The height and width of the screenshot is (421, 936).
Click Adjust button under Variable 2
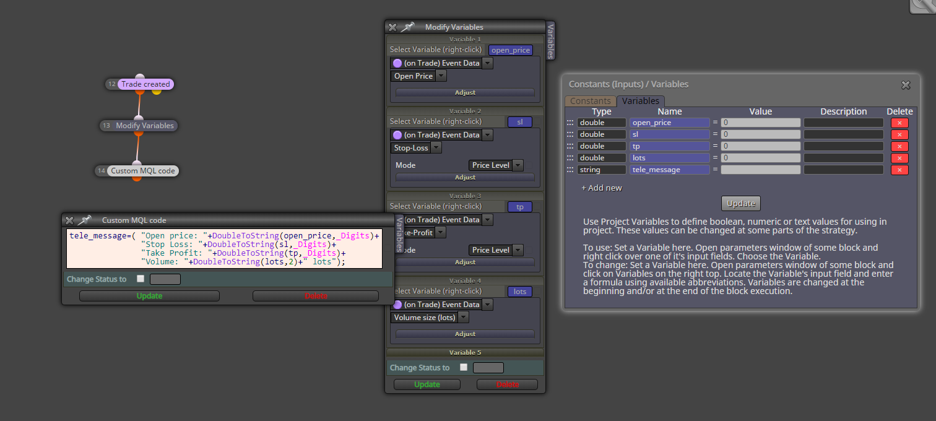[x=465, y=177]
